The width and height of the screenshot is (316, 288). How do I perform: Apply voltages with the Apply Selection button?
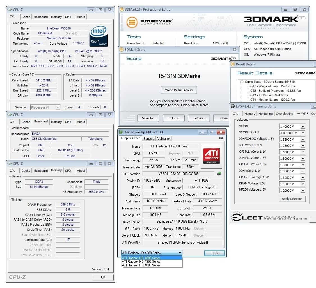[292, 199]
